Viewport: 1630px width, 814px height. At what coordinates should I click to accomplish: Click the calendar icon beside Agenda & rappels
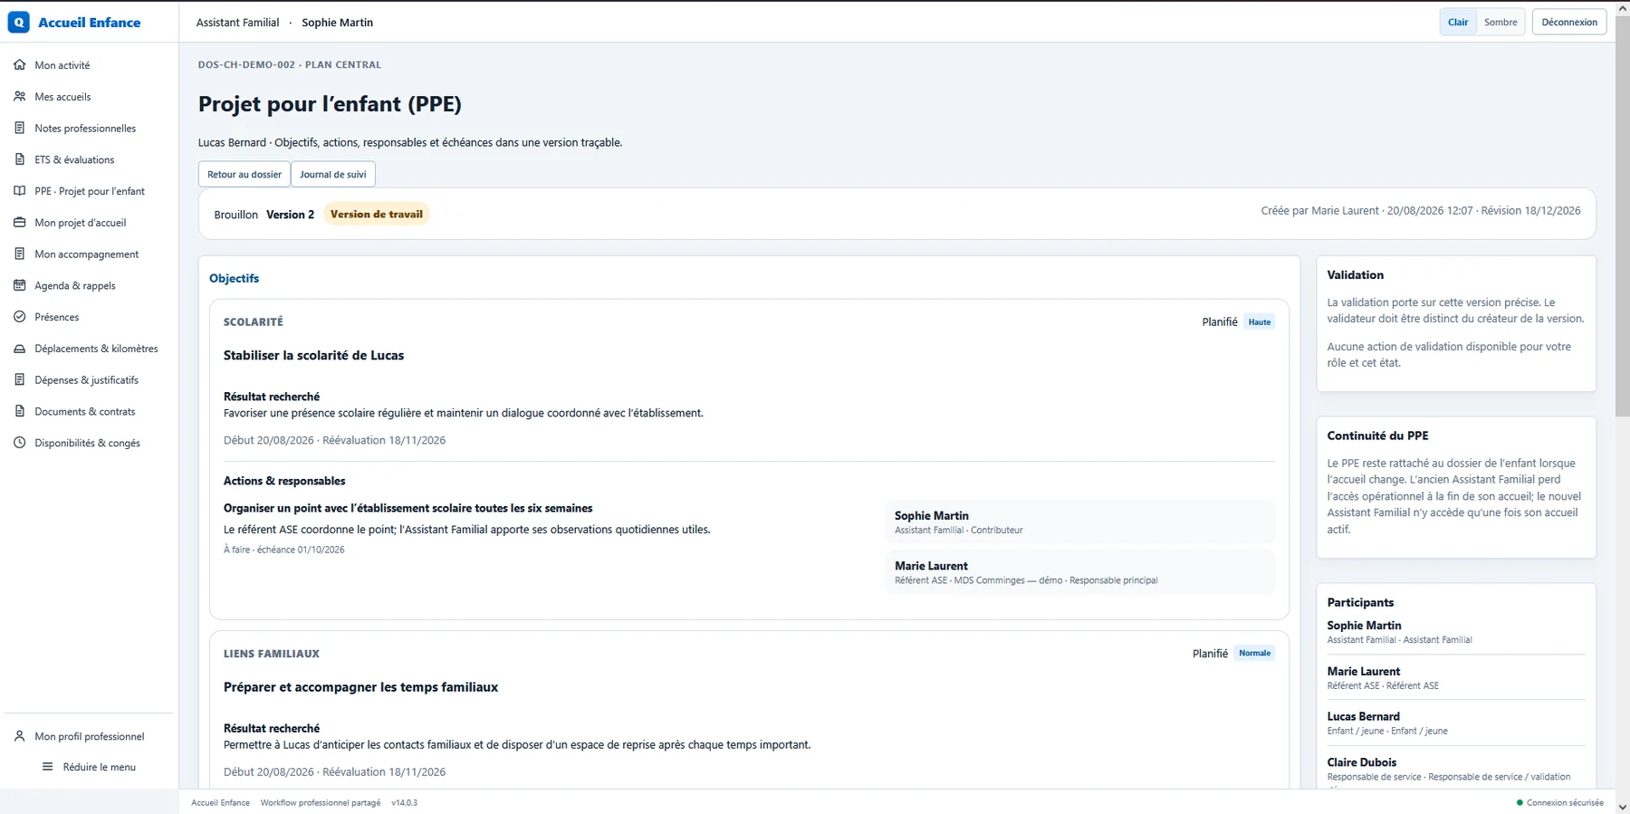point(20,285)
